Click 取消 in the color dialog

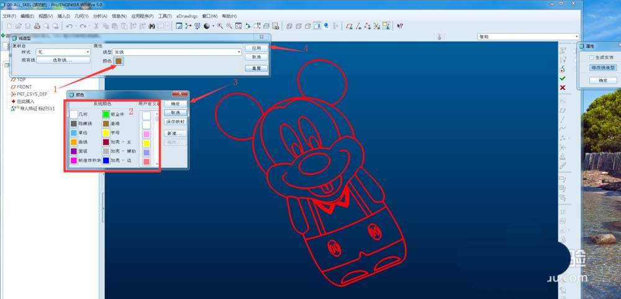(175, 113)
